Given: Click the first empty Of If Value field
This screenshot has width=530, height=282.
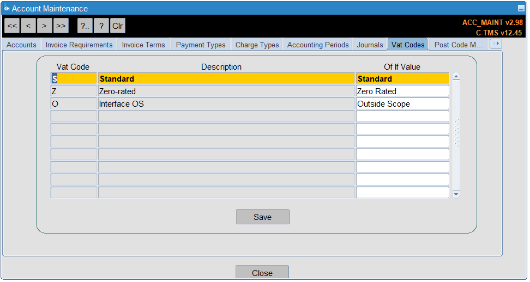Looking at the screenshot, I should point(402,117).
